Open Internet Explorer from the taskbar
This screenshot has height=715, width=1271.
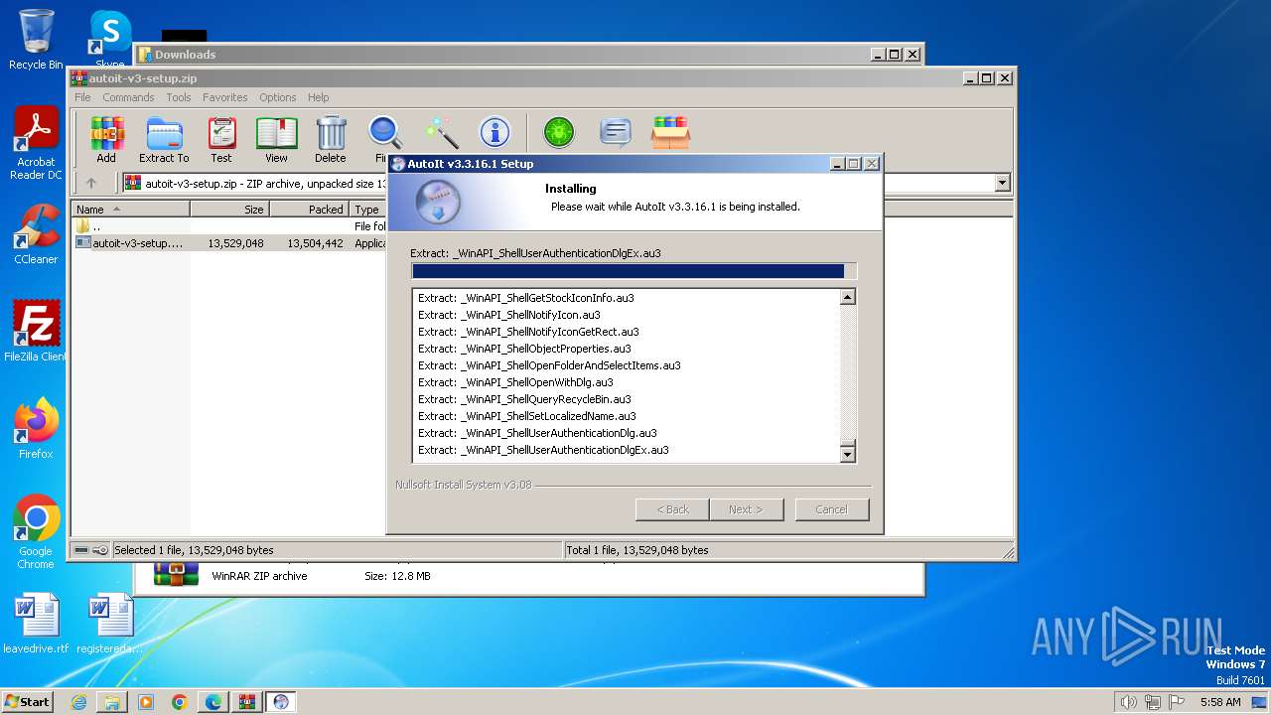tap(78, 702)
